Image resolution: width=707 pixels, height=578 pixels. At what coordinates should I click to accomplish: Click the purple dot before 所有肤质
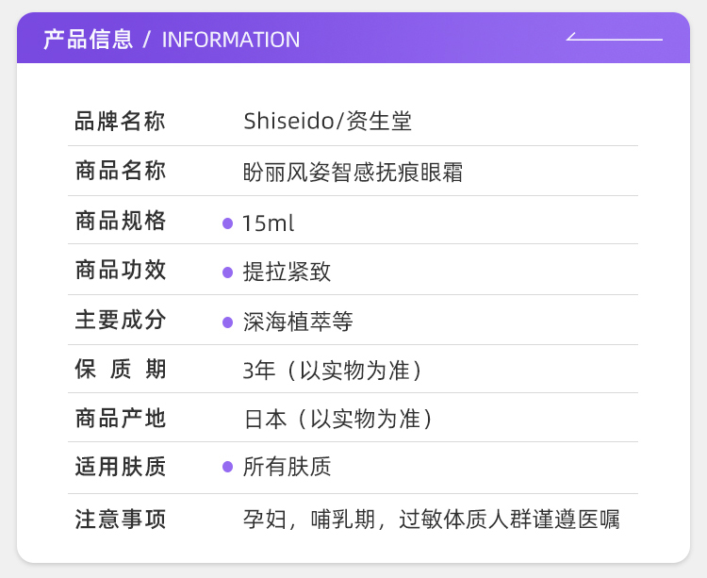click(x=227, y=467)
